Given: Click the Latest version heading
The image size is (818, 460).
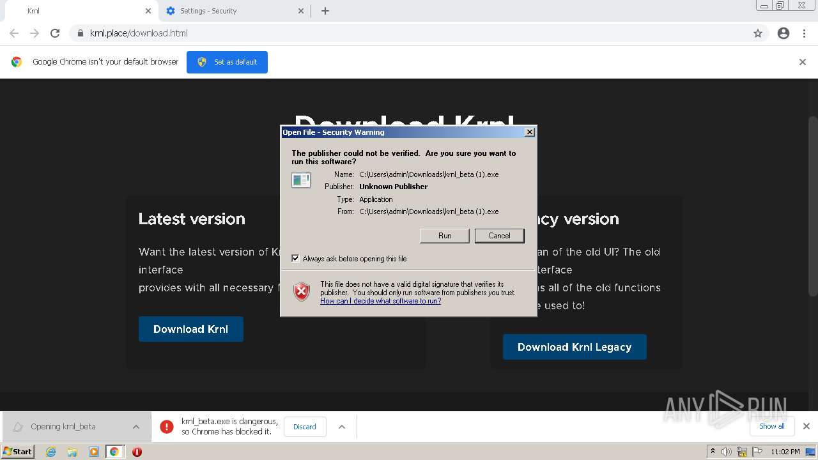Looking at the screenshot, I should pos(192,219).
